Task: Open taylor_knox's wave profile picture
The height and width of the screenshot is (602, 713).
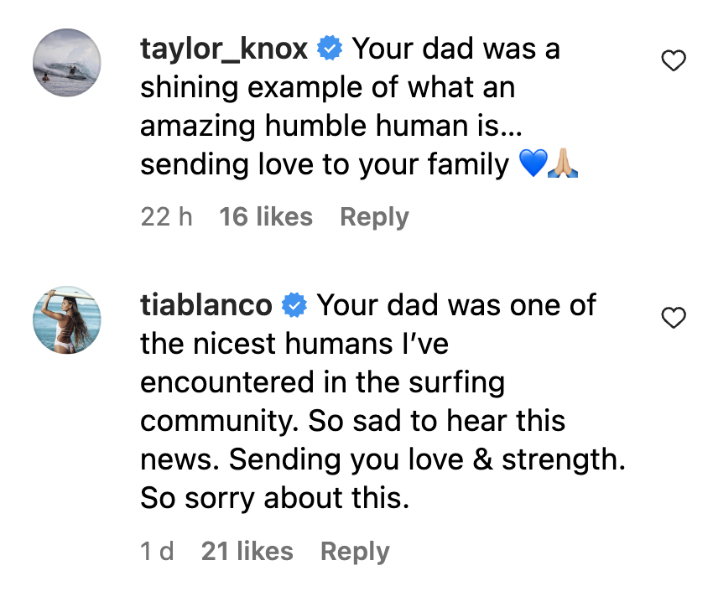Action: [x=67, y=63]
